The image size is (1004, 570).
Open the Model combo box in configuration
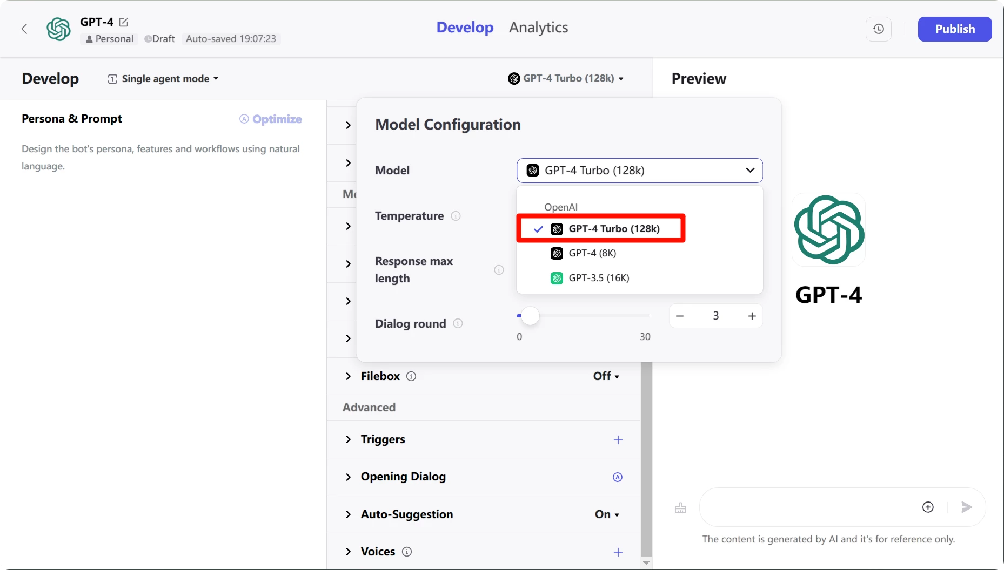click(640, 171)
